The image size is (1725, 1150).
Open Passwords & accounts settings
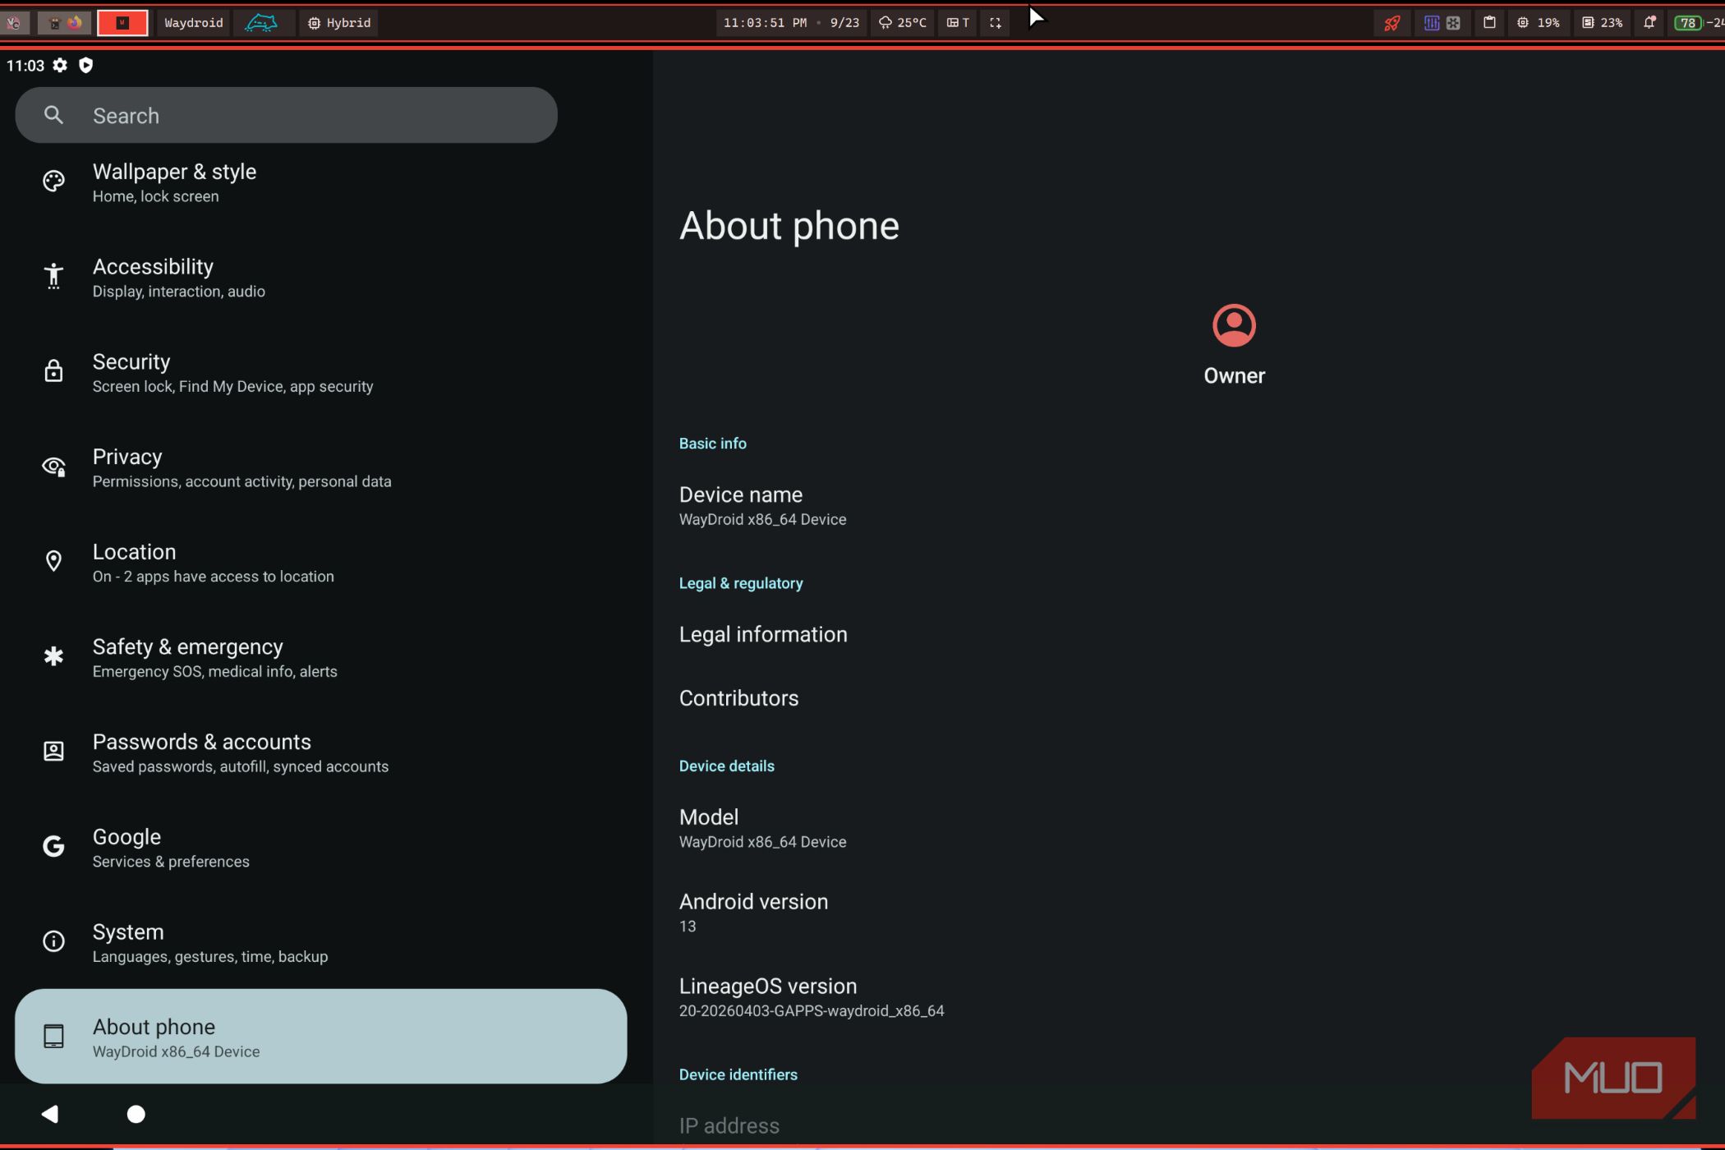point(320,752)
